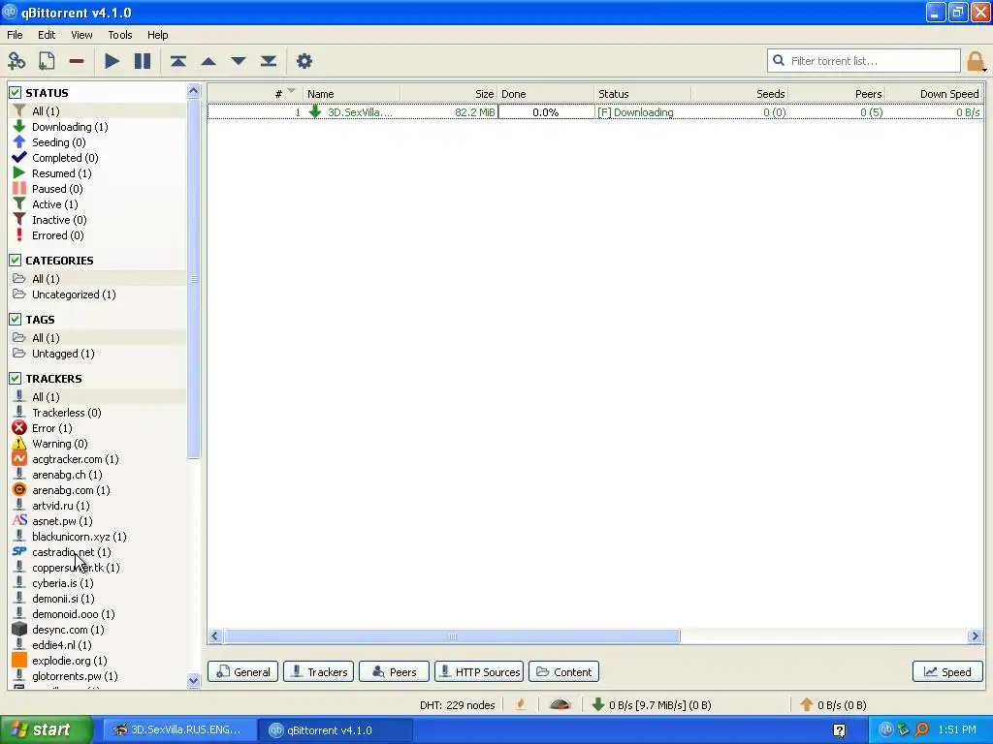Click the torrent's 0.0% progress bar
The height and width of the screenshot is (744, 993).
point(545,112)
